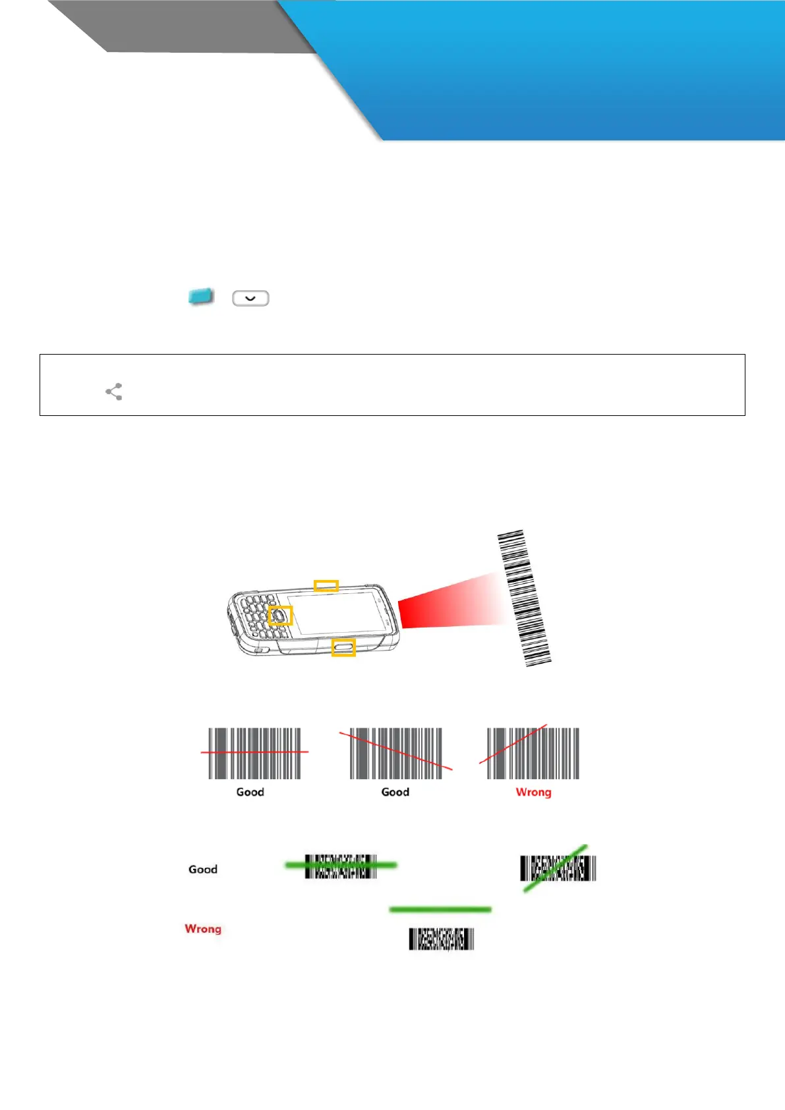The image size is (785, 1110).
Task: Click the chevron-down key icon
Action: [x=250, y=299]
